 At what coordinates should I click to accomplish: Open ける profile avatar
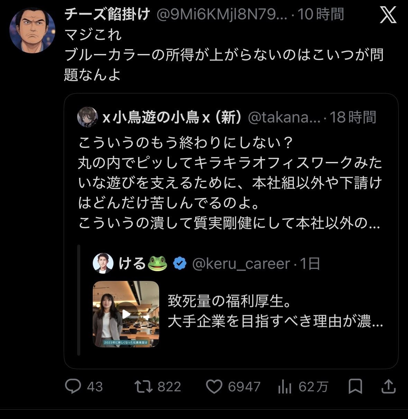(103, 263)
